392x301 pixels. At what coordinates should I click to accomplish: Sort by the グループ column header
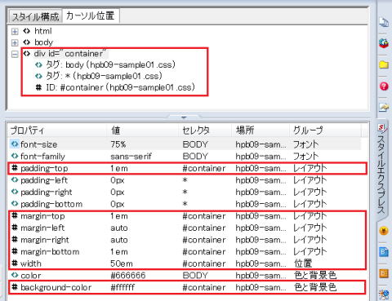(x=326, y=131)
